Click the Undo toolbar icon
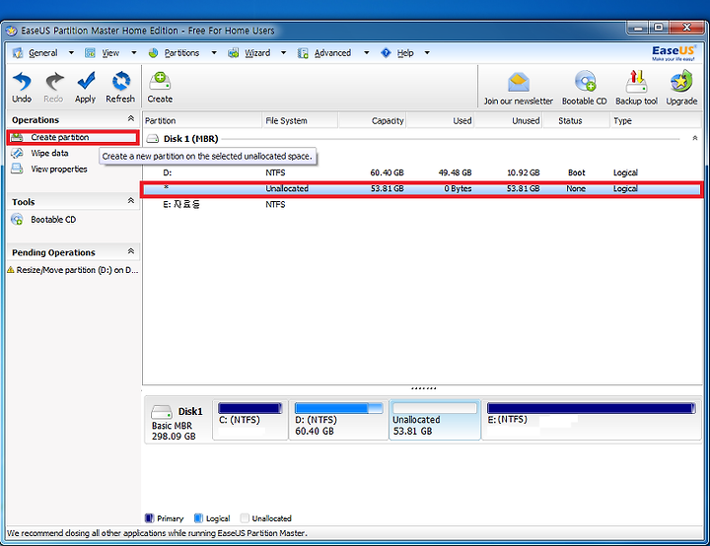 coord(22,88)
